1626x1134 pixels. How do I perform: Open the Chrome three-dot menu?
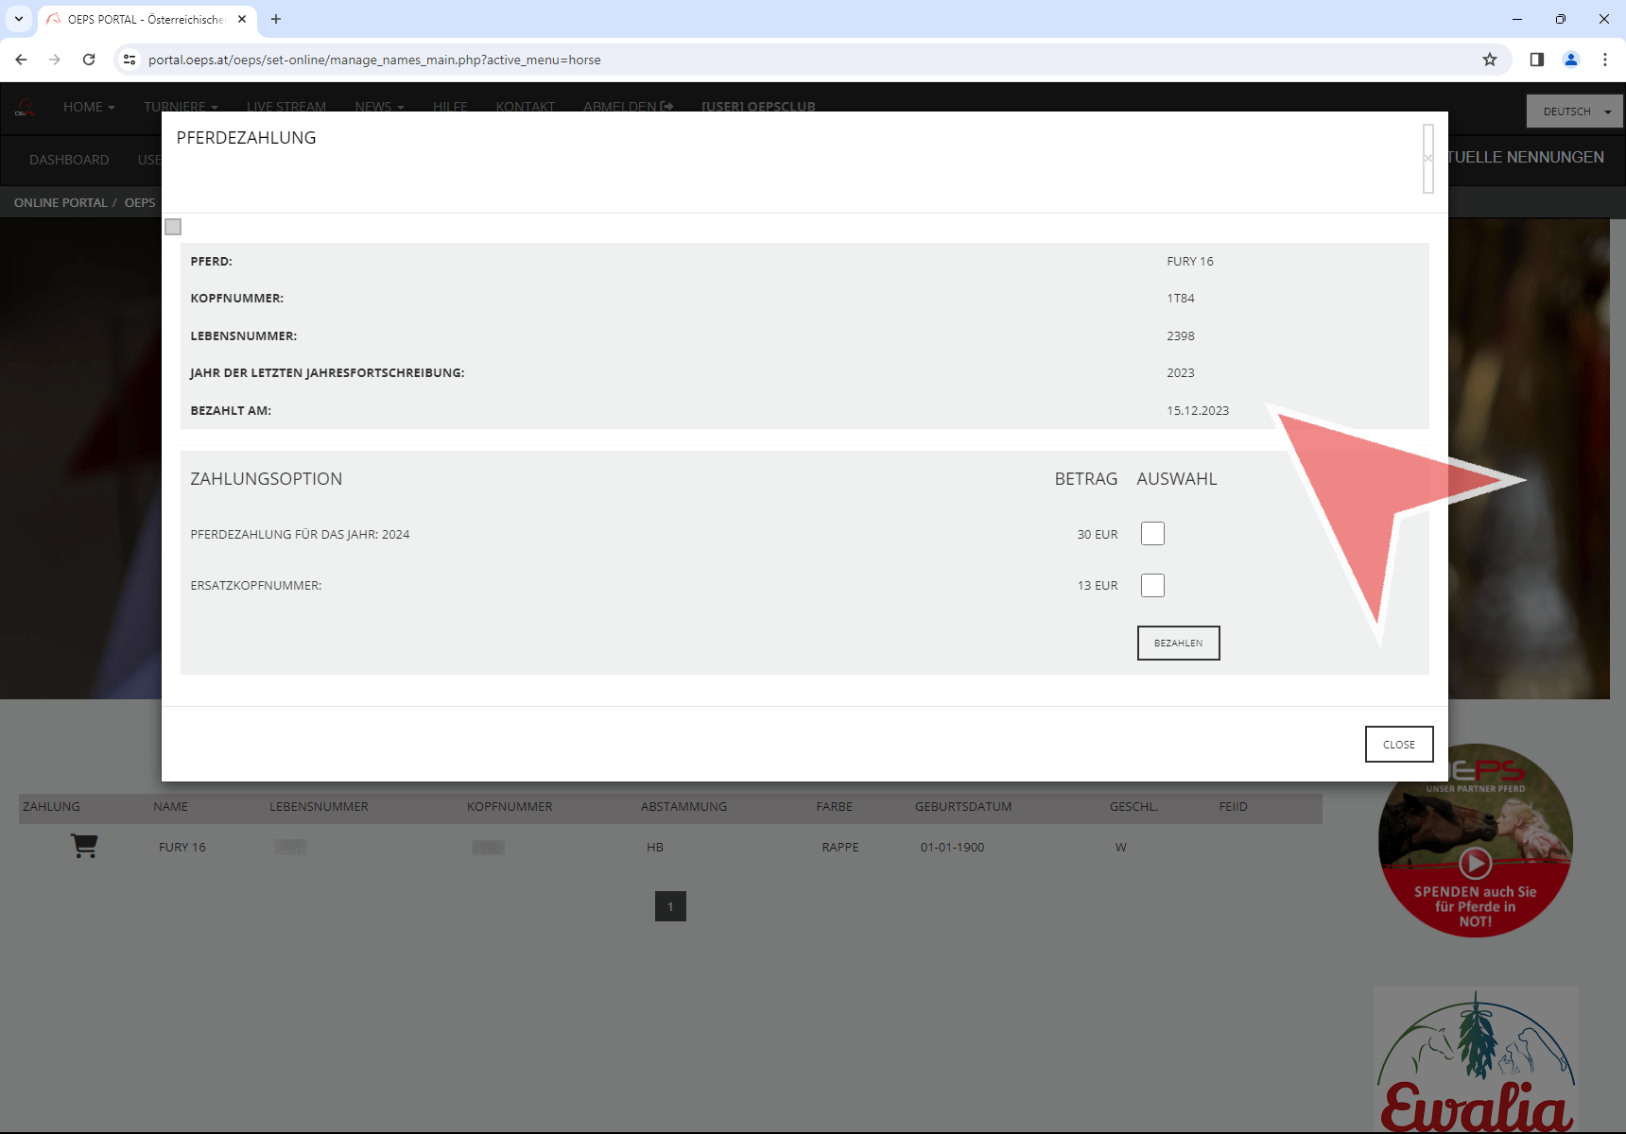(x=1604, y=60)
